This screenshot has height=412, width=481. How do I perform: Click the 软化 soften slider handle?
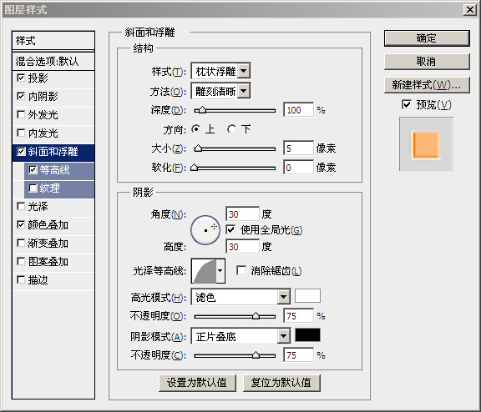pyautogui.click(x=195, y=168)
